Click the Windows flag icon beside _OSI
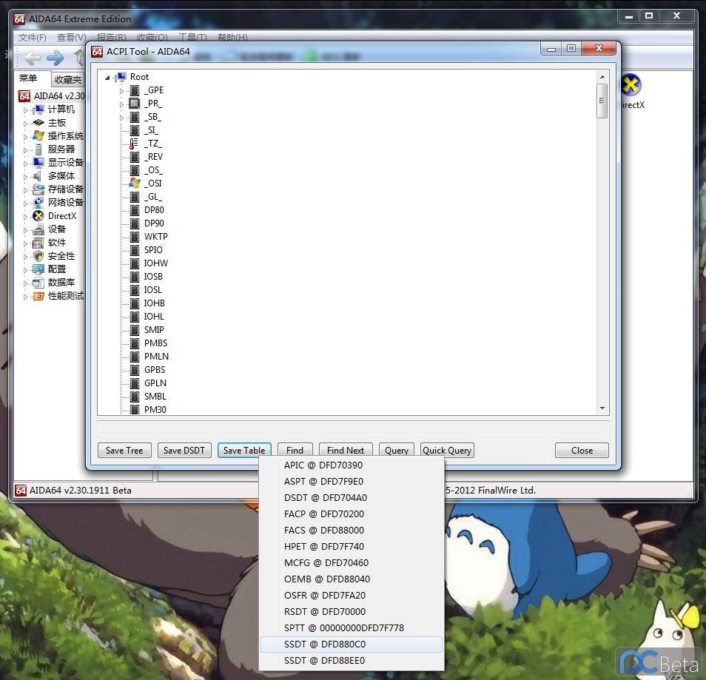 pos(134,184)
